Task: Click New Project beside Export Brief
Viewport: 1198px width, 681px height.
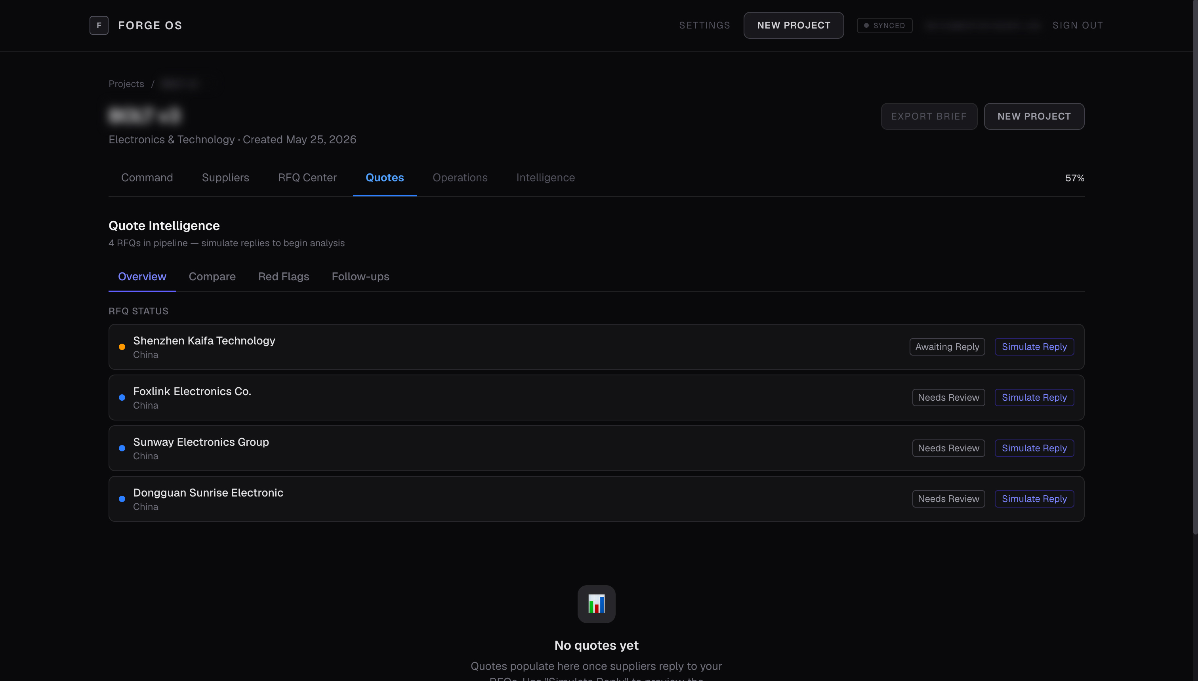Action: pyautogui.click(x=1034, y=116)
